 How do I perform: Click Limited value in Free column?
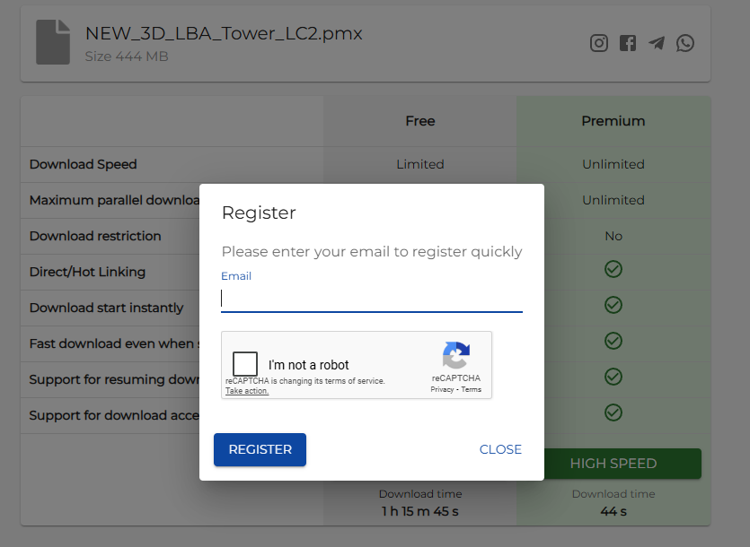420,164
